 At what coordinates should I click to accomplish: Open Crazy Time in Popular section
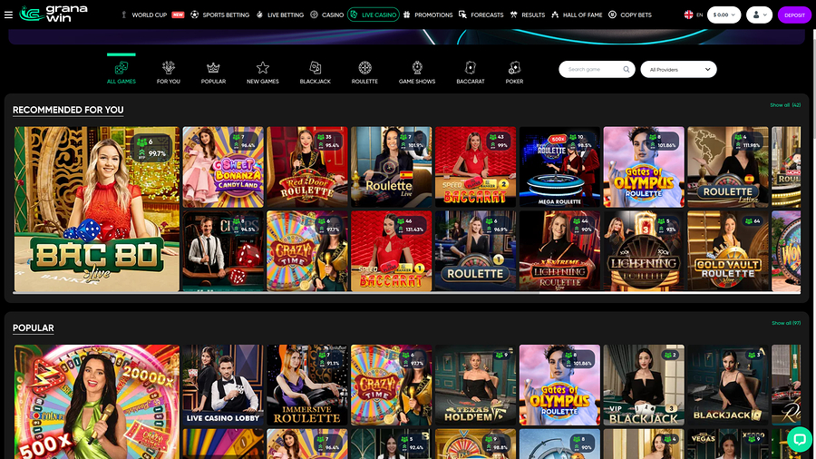(x=392, y=385)
